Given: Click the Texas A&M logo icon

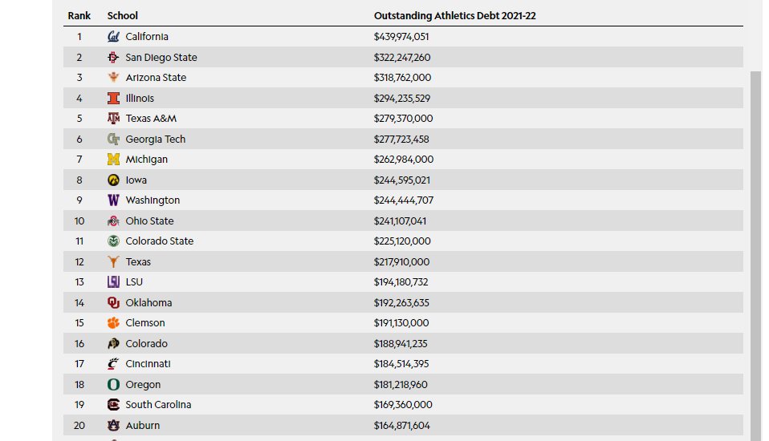Looking at the screenshot, I should tap(113, 119).
